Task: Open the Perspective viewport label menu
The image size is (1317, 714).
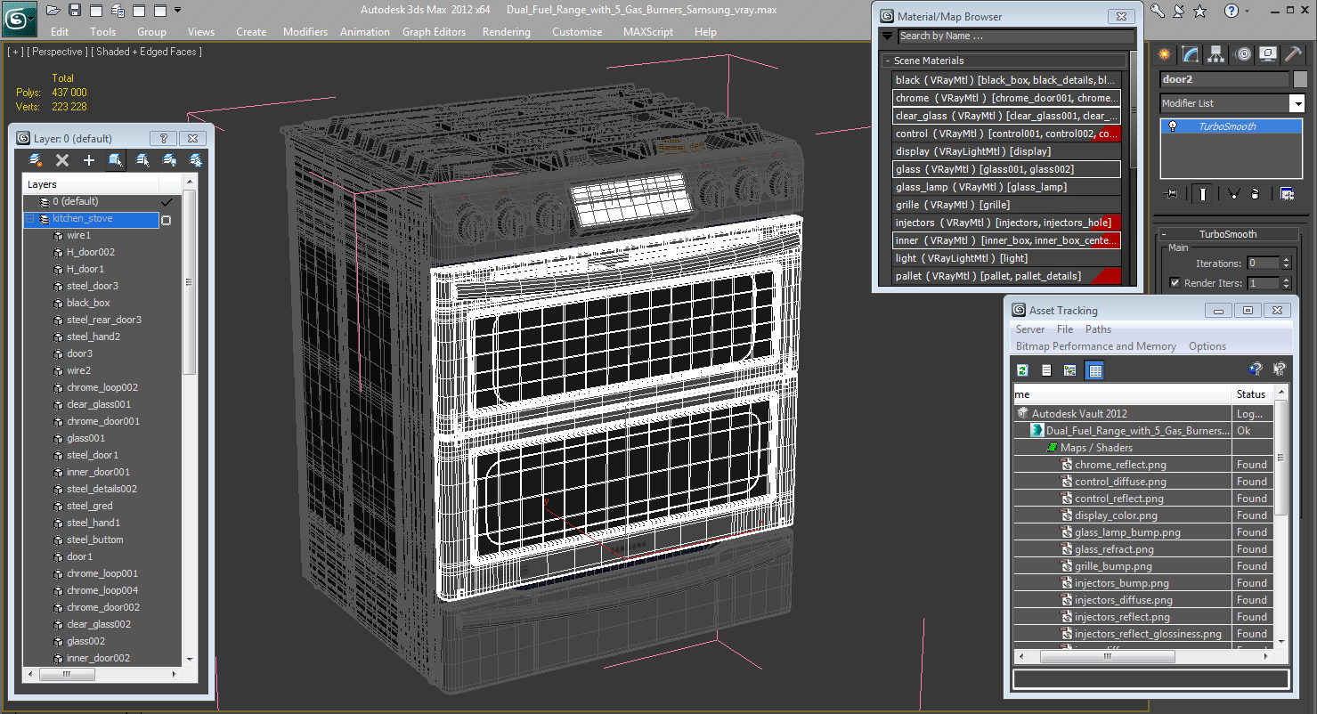Action: [x=57, y=52]
